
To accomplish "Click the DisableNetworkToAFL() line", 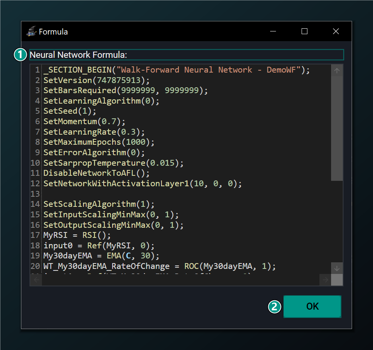I will click(96, 173).
